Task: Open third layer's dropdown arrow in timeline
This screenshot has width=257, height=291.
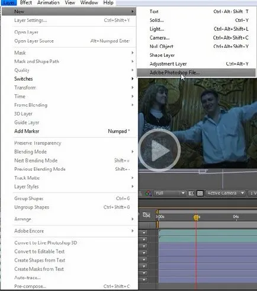Action: [144, 246]
